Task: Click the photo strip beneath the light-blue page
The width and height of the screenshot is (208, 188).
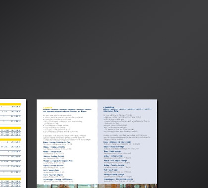Action: 127,186
